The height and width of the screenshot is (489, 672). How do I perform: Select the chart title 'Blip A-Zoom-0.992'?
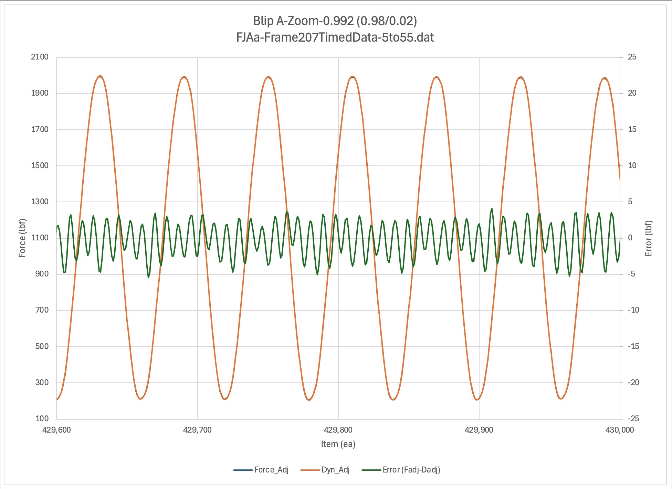pyautogui.click(x=335, y=21)
